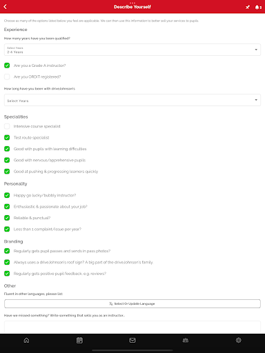Toggle Happy go lucky/bubbly instructor checkbox
This screenshot has height=353, width=265.
point(7,195)
